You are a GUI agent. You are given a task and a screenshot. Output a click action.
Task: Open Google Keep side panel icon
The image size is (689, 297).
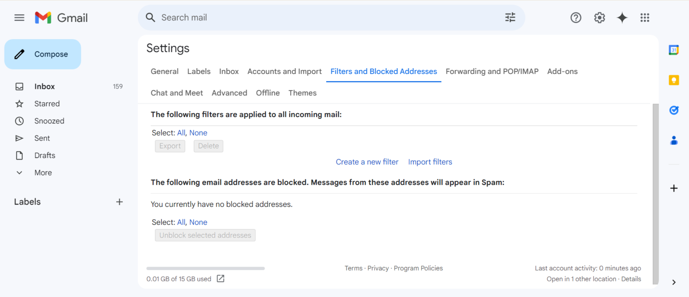673,80
